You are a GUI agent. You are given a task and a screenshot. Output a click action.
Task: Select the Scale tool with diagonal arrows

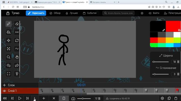pos(8,49)
